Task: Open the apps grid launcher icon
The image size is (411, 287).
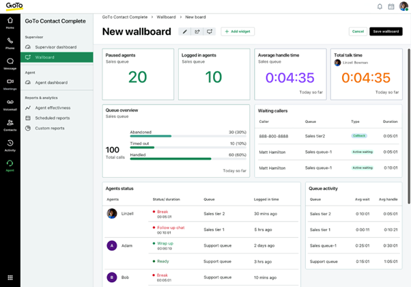Action: pos(10,277)
